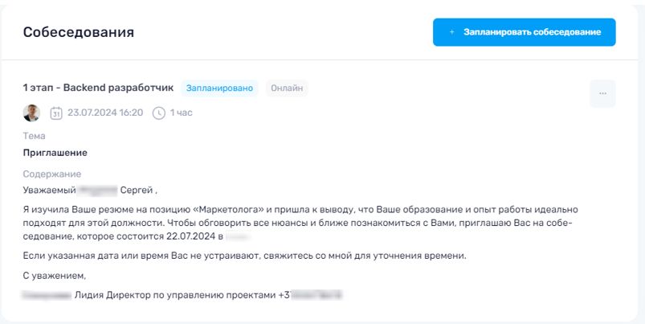Click the Собеседования section heading
The width and height of the screenshot is (645, 324).
click(78, 32)
